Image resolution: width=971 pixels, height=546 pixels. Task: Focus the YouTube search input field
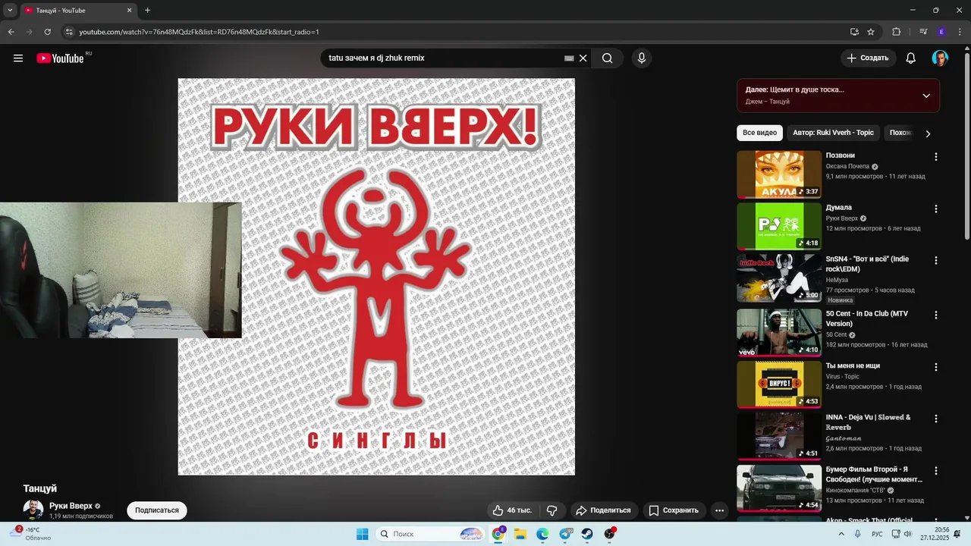tap(444, 58)
